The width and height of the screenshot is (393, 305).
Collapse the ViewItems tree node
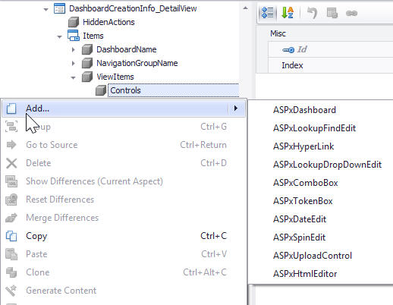(73, 78)
